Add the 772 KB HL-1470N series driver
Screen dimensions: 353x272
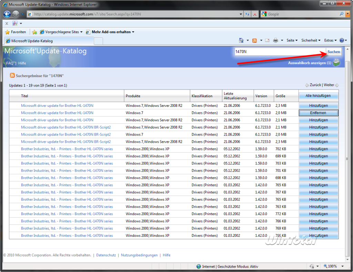318,214
